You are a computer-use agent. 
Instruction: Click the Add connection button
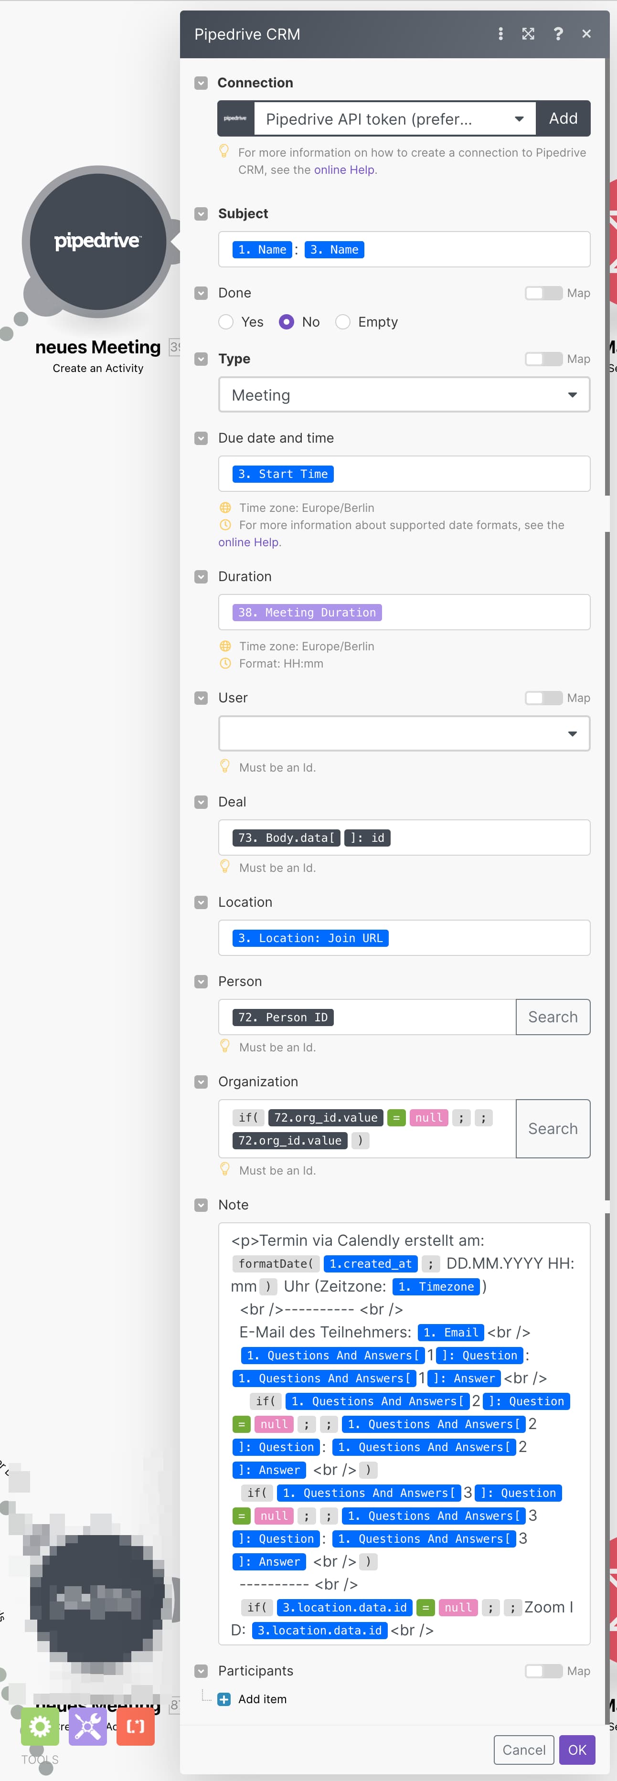[563, 119]
